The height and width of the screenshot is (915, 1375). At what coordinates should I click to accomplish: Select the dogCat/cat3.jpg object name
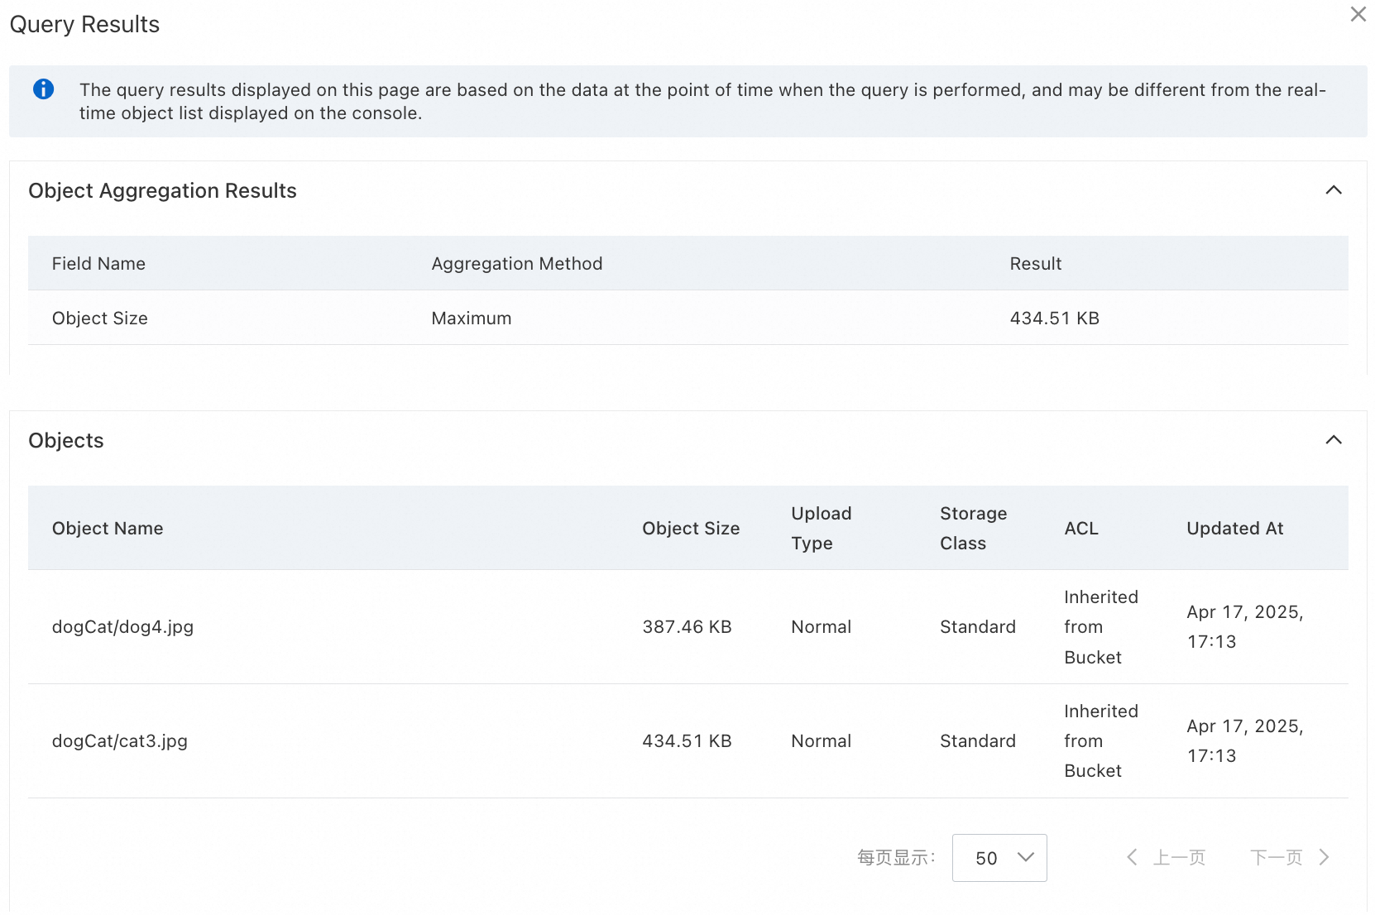[x=120, y=741]
